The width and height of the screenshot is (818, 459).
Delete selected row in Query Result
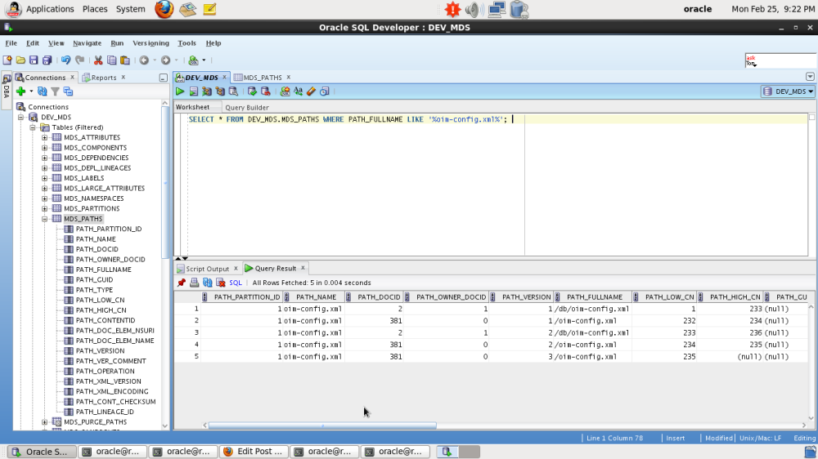221,283
